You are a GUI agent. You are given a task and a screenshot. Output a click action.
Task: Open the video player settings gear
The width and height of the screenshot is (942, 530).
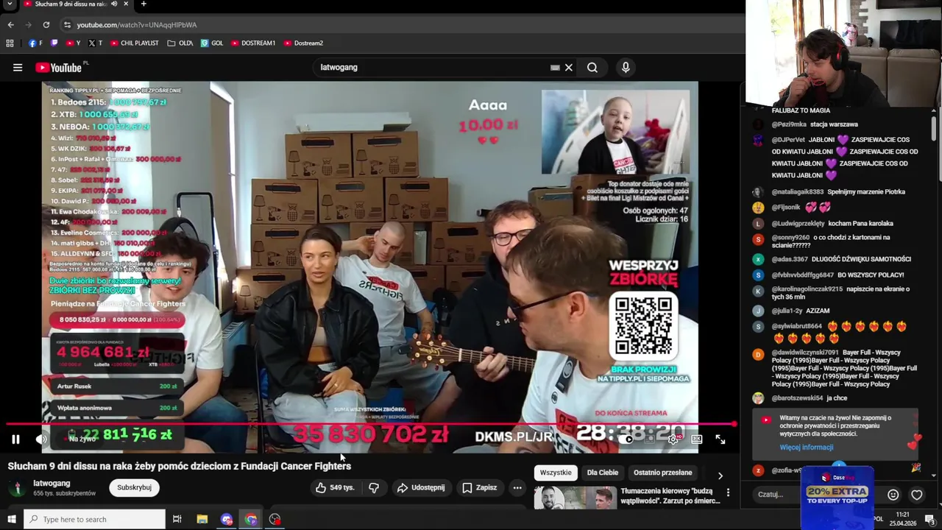pos(673,439)
